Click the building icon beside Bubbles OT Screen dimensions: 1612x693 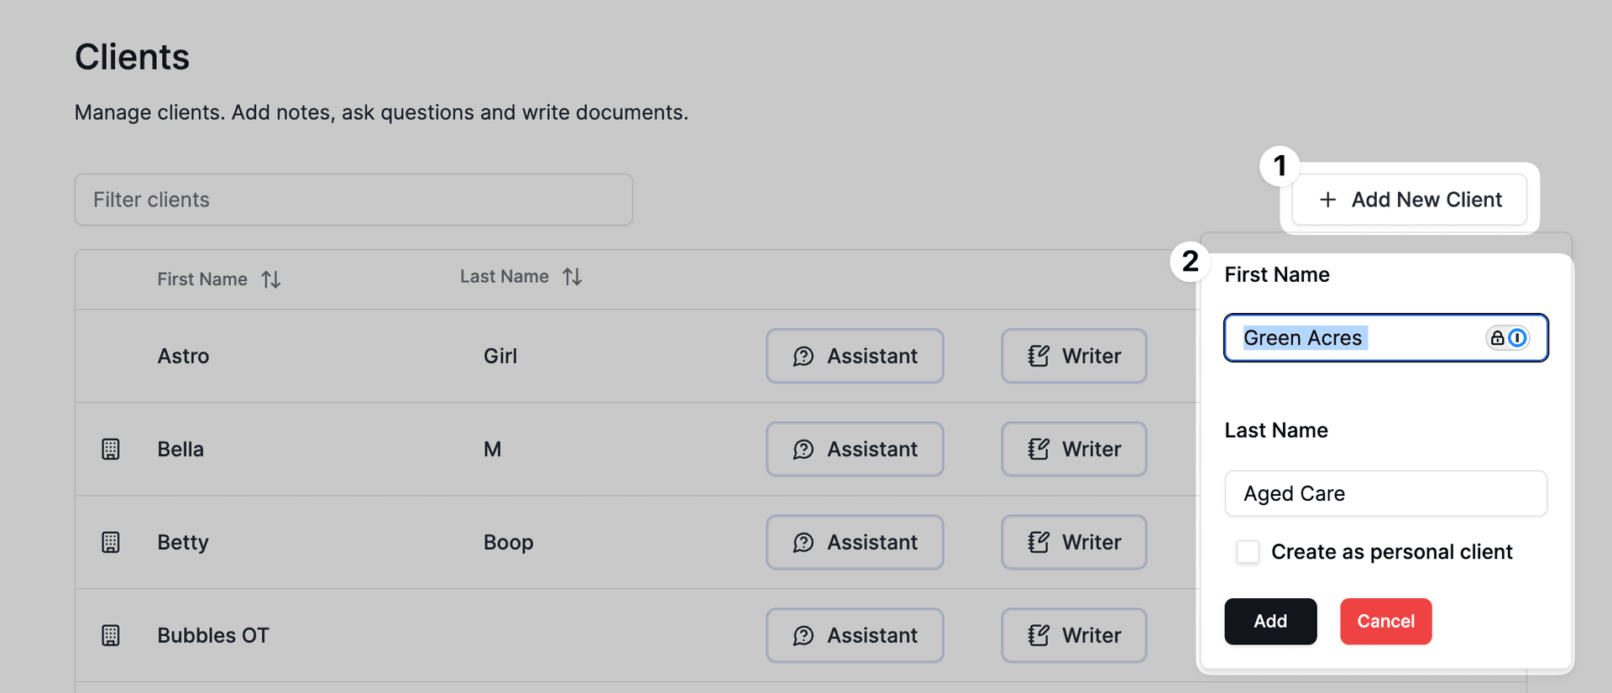point(111,635)
